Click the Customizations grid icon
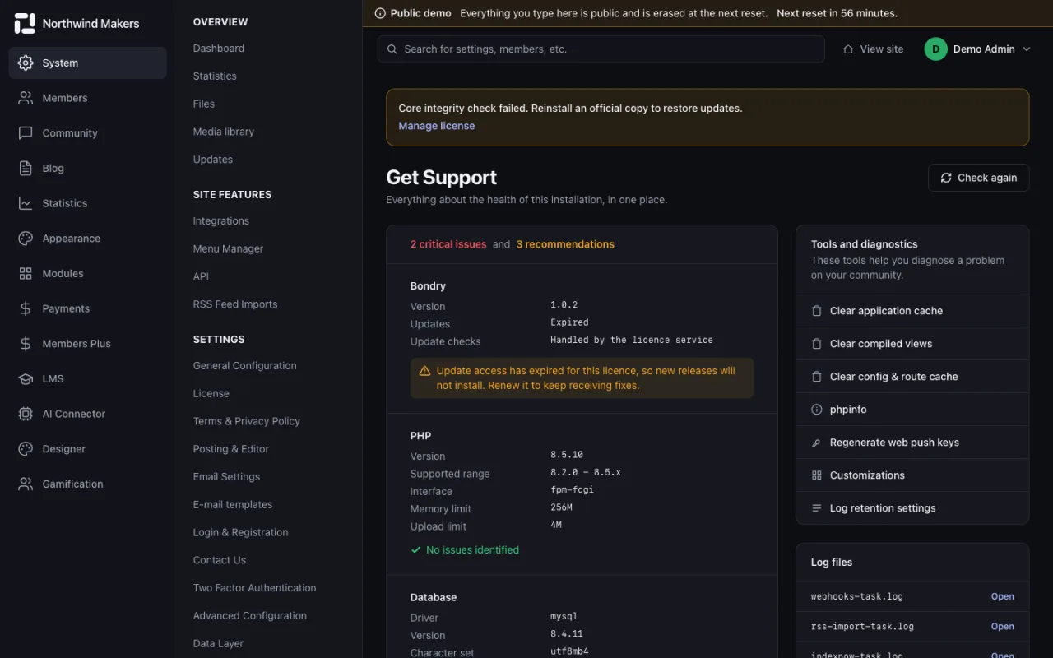This screenshot has height=658, width=1053. 817,475
